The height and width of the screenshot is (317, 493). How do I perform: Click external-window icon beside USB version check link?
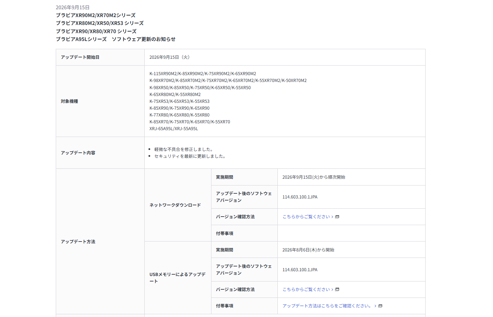click(x=337, y=290)
